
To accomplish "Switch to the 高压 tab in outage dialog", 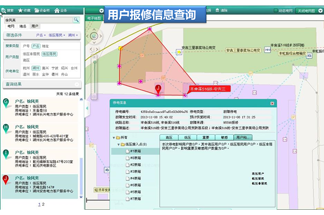I will (169, 138).
